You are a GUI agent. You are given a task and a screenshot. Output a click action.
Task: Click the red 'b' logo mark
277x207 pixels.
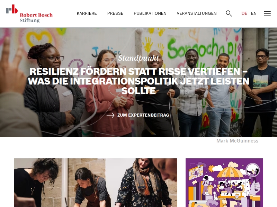pos(15,9)
